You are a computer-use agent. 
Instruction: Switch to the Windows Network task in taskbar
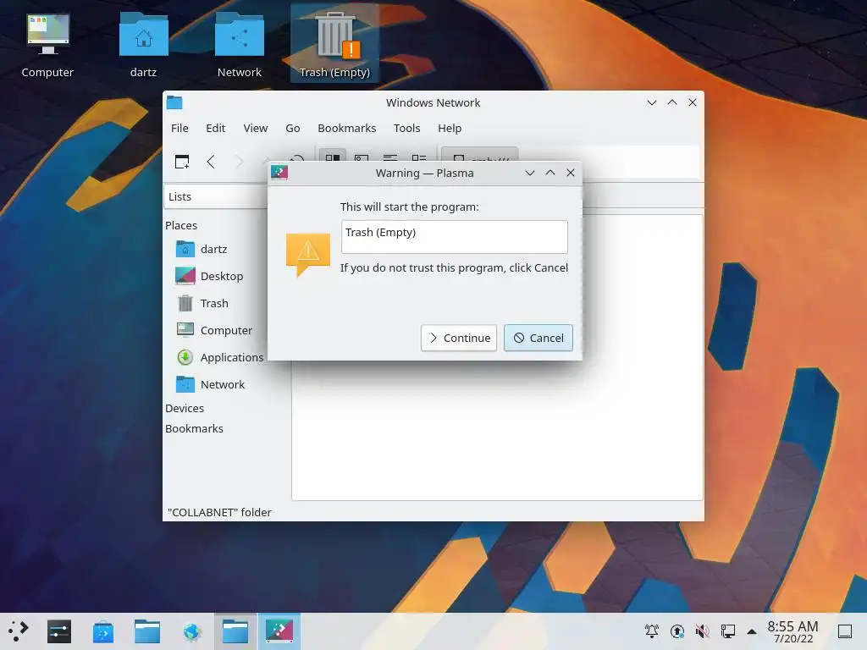(235, 631)
